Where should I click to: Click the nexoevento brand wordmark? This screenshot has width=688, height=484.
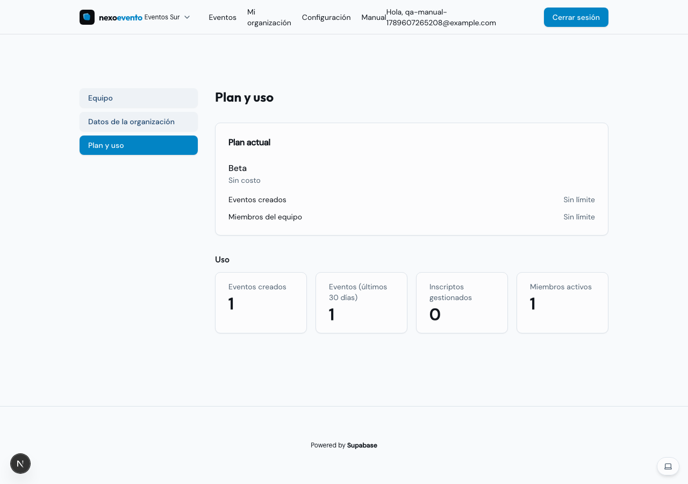[120, 18]
